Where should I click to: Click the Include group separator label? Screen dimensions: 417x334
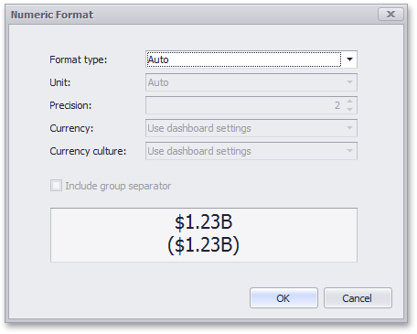(x=118, y=186)
